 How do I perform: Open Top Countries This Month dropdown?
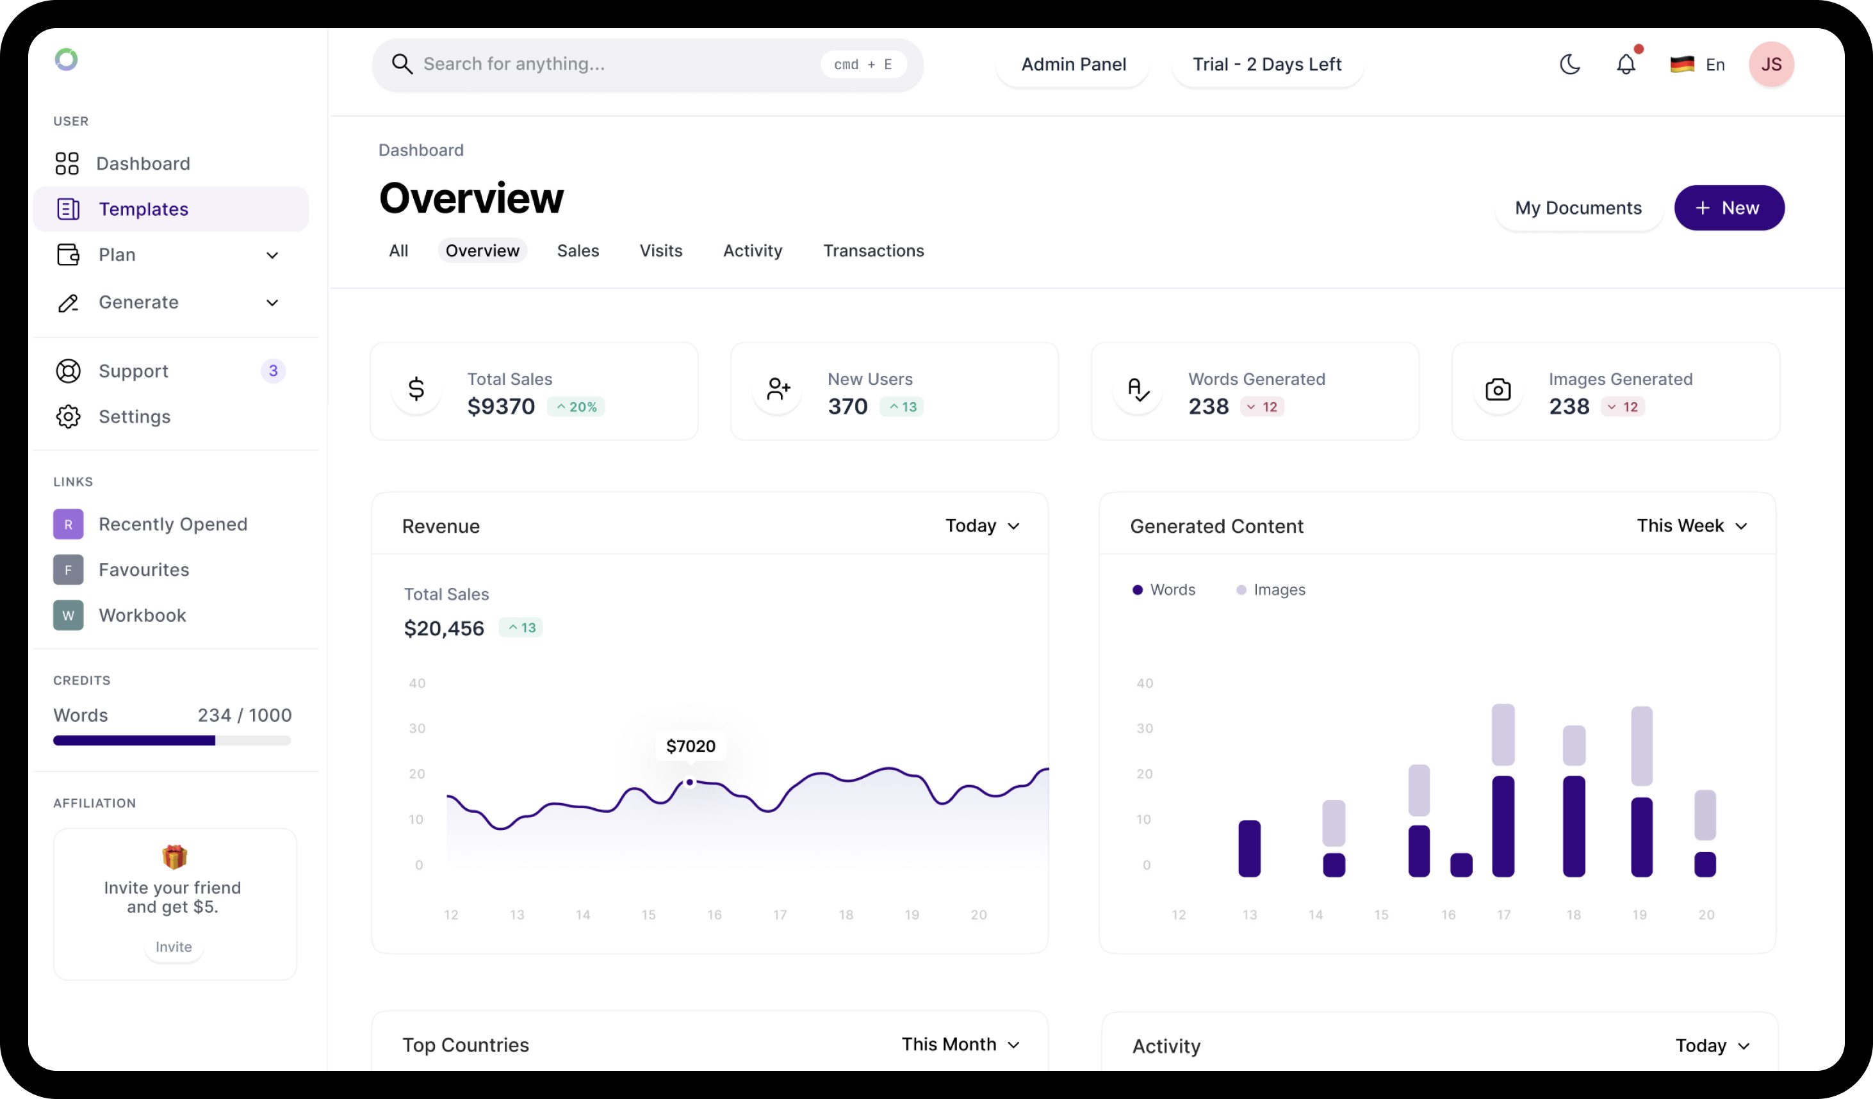[x=960, y=1044]
